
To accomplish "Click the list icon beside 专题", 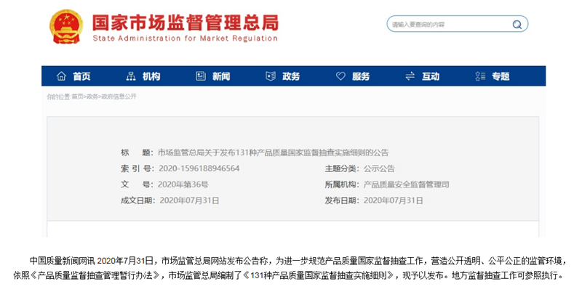I will 480,76.
